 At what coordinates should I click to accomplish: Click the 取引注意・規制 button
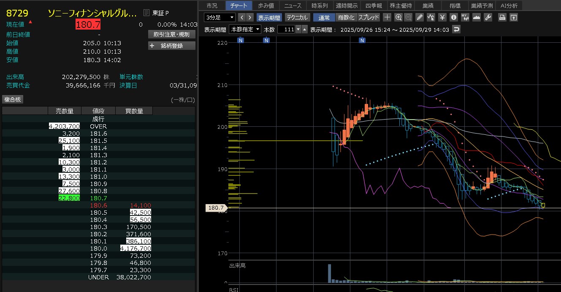pyautogui.click(x=172, y=34)
